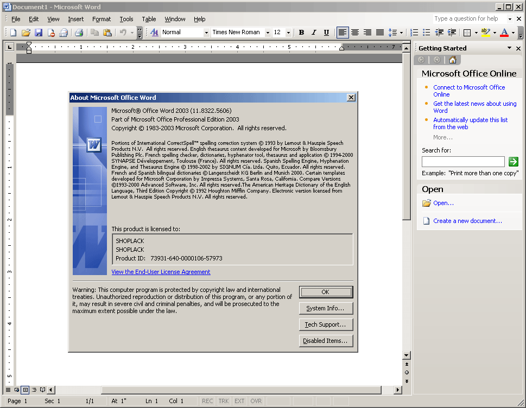Open the Table menu
The image size is (526, 408).
click(x=149, y=19)
